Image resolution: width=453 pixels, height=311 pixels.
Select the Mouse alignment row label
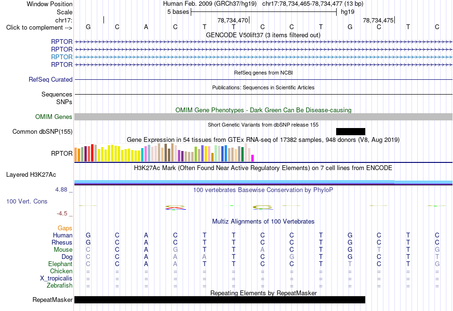[x=63, y=249]
